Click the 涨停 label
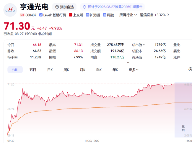Screen dimensions: 192x143 pyautogui.click(x=177, y=57)
